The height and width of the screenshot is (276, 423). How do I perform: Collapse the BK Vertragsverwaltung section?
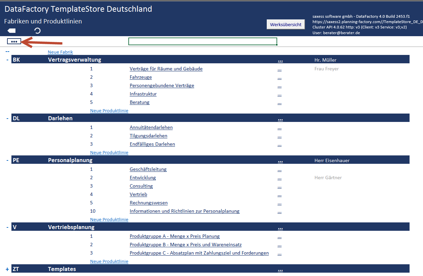pos(7,60)
